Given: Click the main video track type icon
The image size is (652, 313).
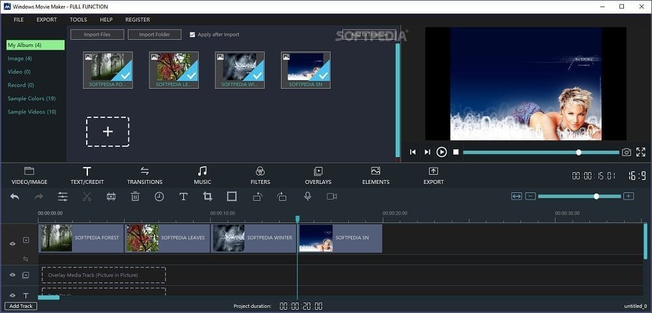Looking at the screenshot, I should point(26,240).
